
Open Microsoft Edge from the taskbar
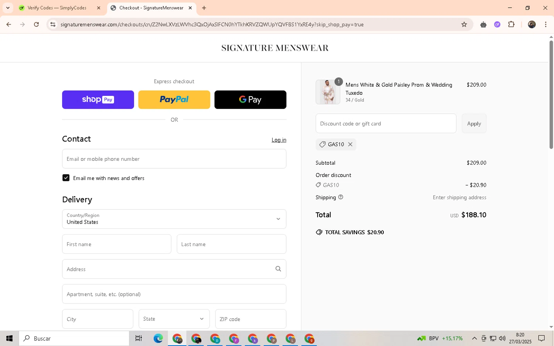click(158, 338)
